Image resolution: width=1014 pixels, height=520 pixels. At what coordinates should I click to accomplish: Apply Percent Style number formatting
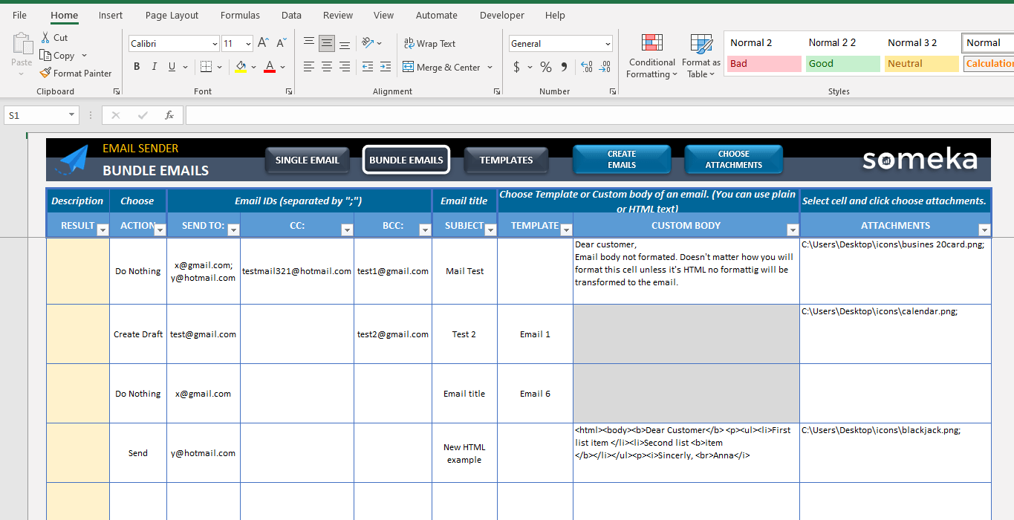coord(545,66)
